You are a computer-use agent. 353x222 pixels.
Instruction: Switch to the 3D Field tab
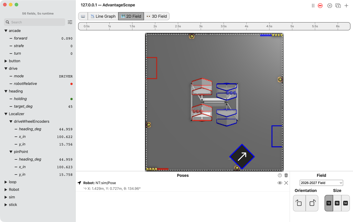(157, 16)
